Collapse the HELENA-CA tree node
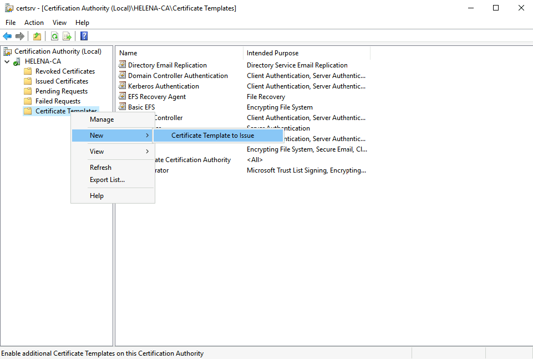Viewport: 533px width, 359px height. tap(7, 61)
